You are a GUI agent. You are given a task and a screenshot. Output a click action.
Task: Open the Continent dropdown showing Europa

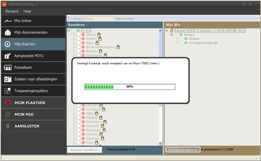[99, 19]
